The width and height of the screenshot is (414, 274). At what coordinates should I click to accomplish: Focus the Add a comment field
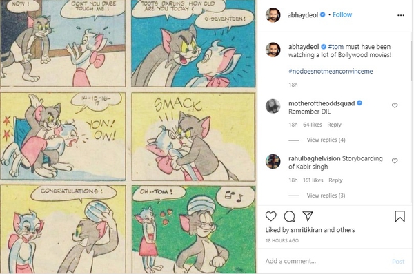coord(326,261)
